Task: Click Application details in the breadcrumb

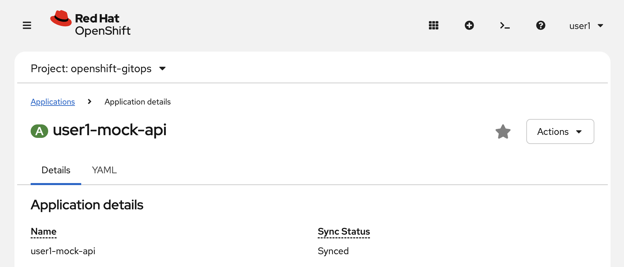Action: [x=137, y=101]
